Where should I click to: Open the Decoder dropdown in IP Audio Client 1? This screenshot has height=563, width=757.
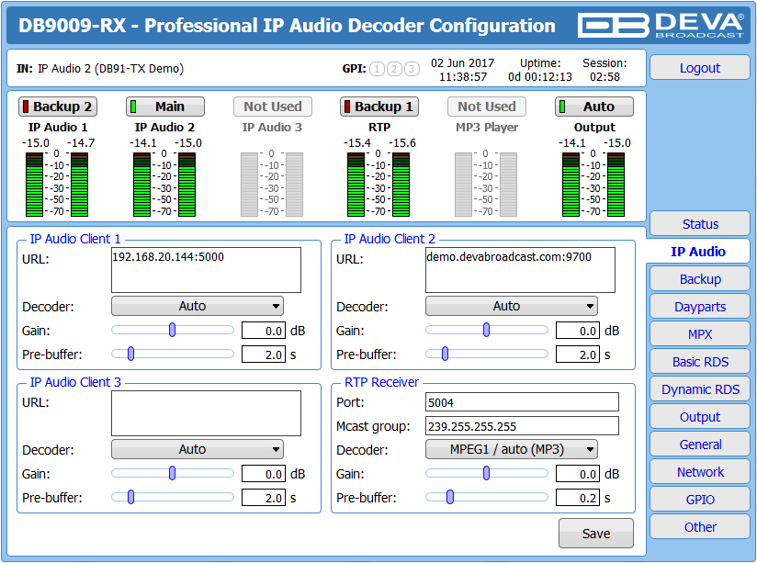[197, 306]
